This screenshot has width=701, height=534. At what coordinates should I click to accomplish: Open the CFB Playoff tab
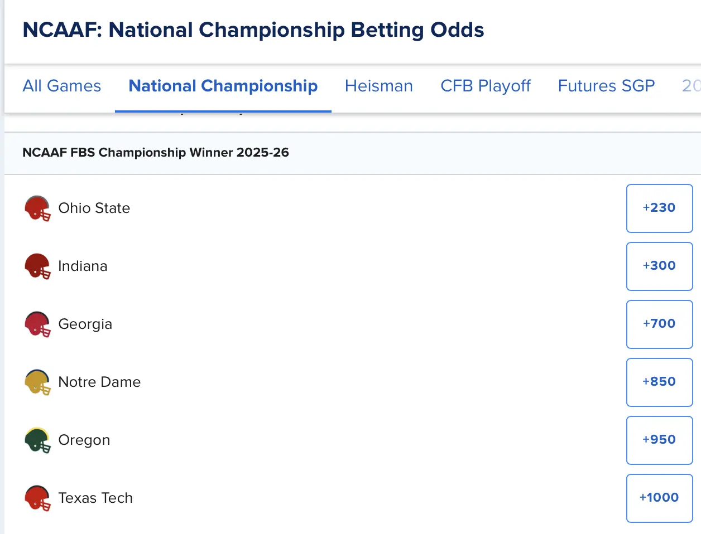click(486, 86)
